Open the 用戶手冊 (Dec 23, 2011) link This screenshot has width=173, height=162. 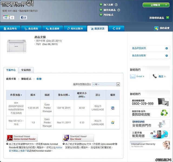pyautogui.click(x=49, y=41)
